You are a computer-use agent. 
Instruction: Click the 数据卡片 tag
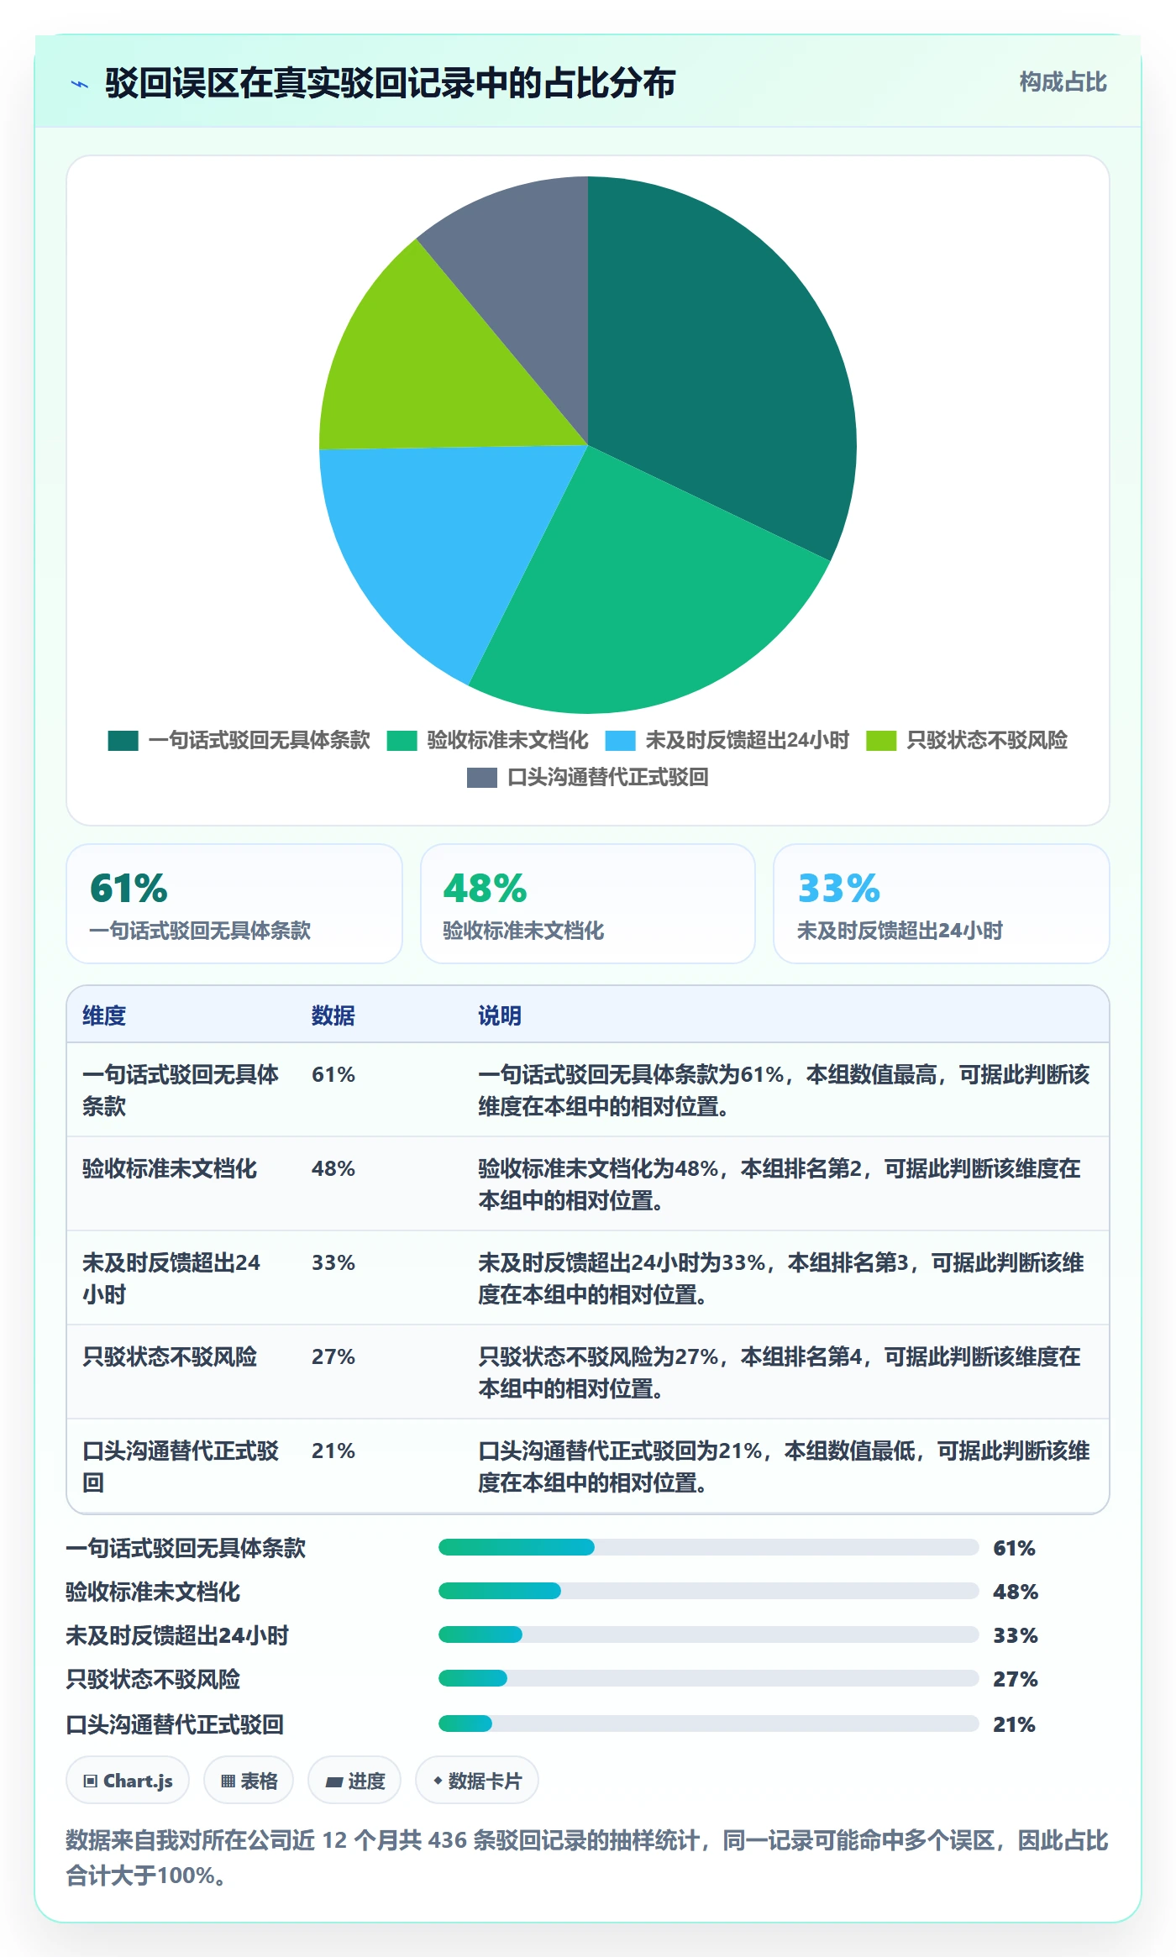point(477,1780)
